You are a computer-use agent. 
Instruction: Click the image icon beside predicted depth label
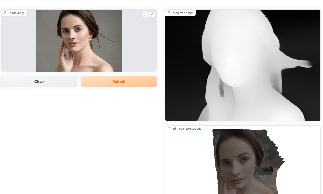point(169,13)
